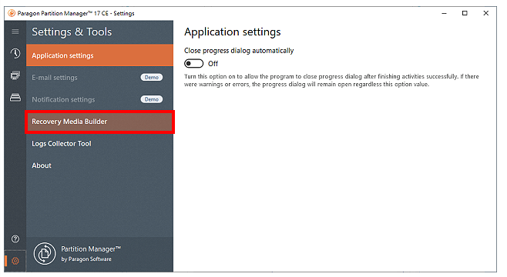Click the Demo badge next to E-mail settings
Screen dimensions: 507x277
[152, 77]
